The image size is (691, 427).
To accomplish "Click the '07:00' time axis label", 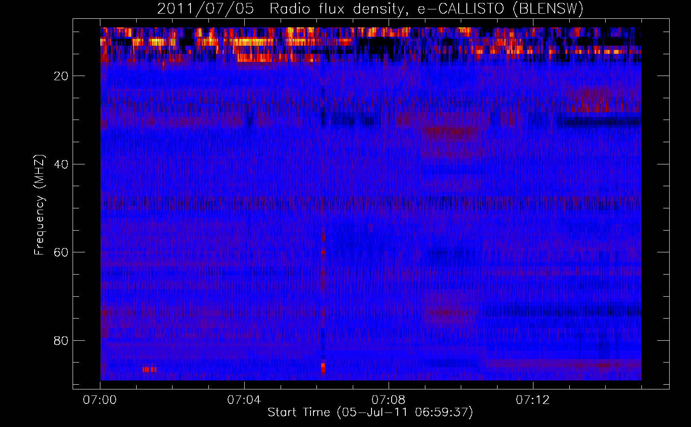I will click(100, 400).
